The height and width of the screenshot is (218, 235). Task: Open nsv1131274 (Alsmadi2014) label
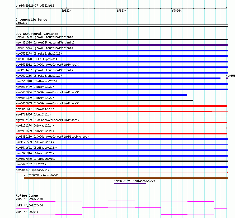tap(35, 125)
